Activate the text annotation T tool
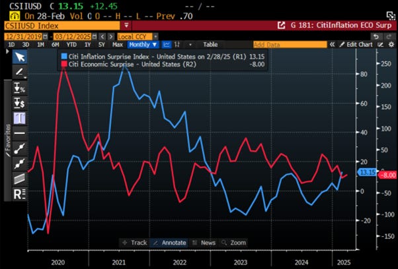 pos(20,118)
